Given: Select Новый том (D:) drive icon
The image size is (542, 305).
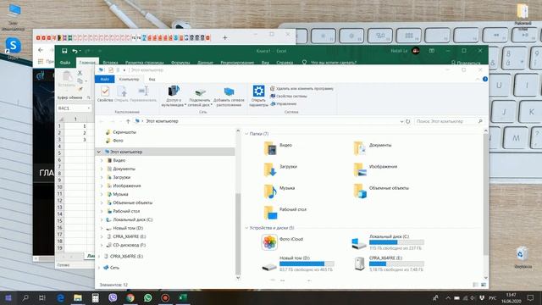Looking at the screenshot, I should click(x=269, y=267).
